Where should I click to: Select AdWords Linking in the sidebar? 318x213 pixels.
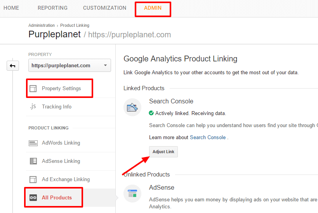[61, 143]
